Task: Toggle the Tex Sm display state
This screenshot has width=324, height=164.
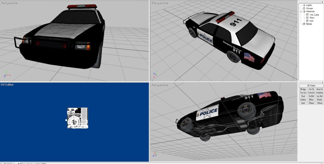Action: click(x=303, y=93)
